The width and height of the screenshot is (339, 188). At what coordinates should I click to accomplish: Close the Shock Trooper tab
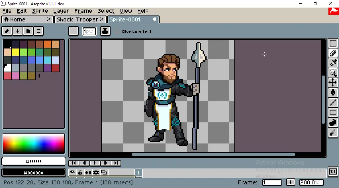tap(102, 19)
